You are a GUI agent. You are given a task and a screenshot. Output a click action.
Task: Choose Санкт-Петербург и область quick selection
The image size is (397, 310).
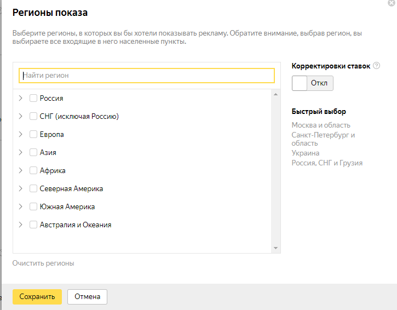pos(323,139)
